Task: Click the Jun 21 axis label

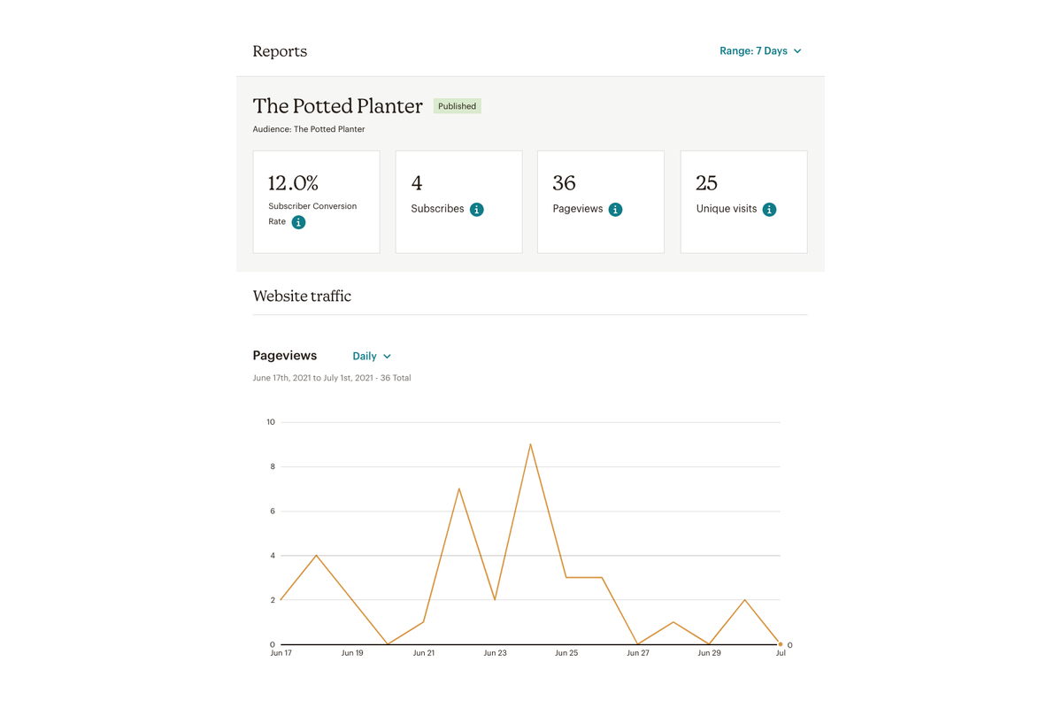Action: click(x=424, y=653)
